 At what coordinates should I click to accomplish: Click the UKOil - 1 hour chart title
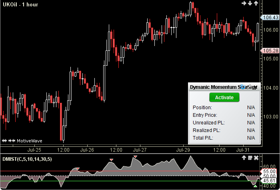coord(20,4)
